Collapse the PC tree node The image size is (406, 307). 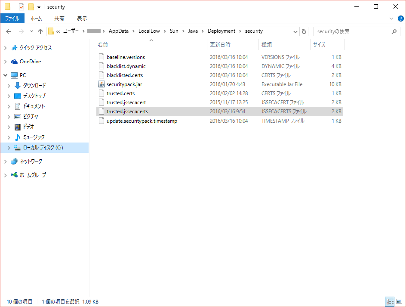[5, 75]
